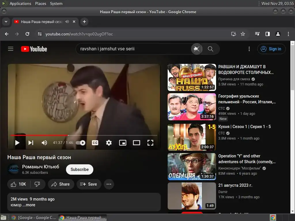
Task: Open the Applications menu
Action: pyautogui.click(x=20, y=3)
